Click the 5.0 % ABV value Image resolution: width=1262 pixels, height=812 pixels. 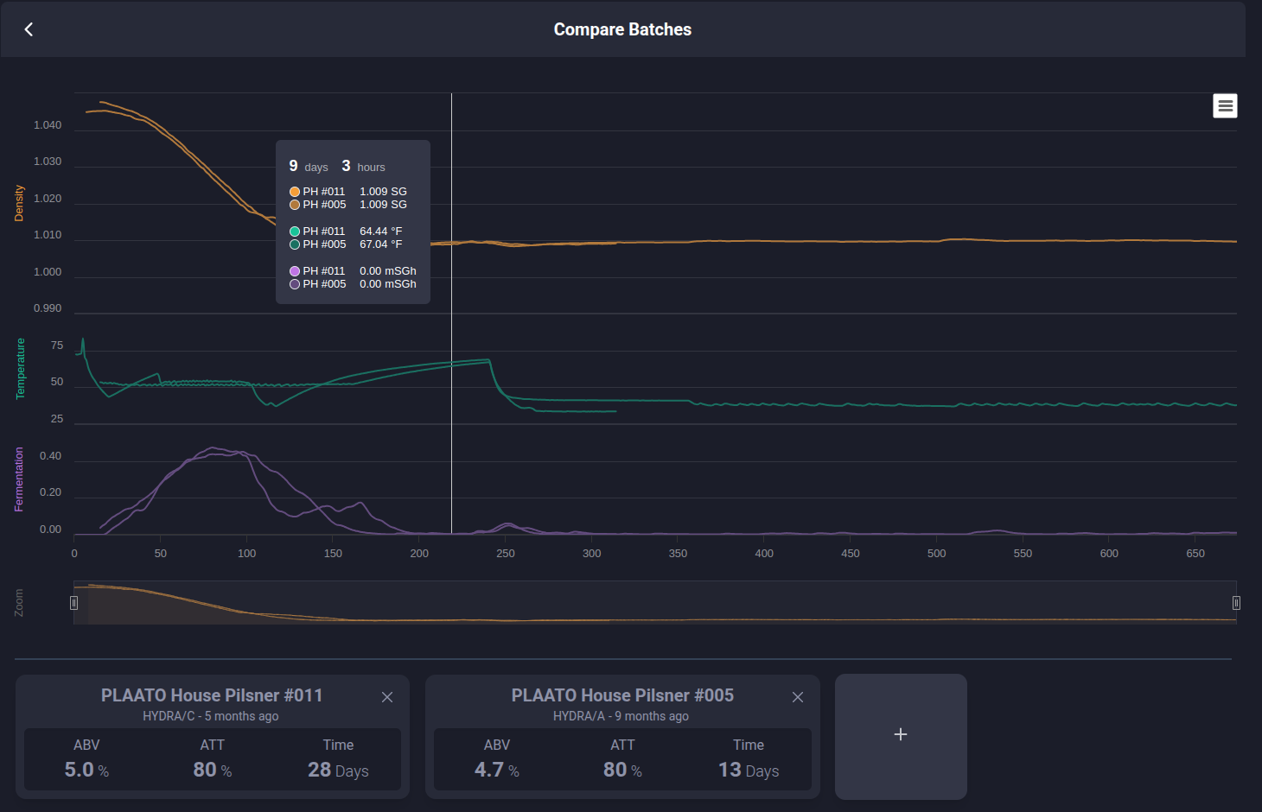point(86,770)
